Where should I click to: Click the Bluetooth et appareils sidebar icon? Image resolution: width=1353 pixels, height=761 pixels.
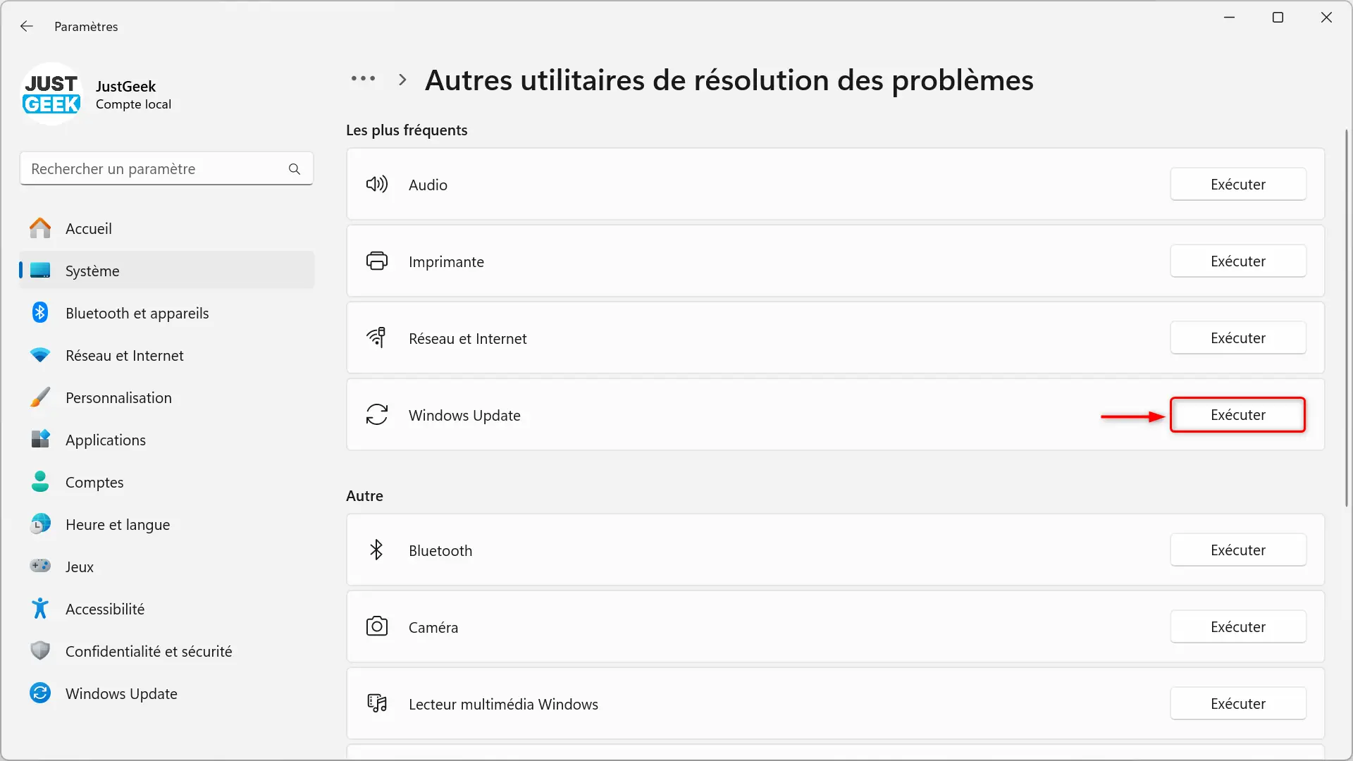click(x=40, y=313)
